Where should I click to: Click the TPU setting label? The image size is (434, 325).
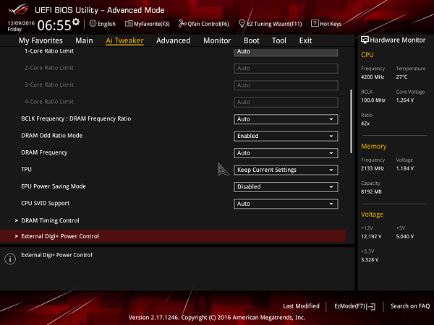pos(26,169)
